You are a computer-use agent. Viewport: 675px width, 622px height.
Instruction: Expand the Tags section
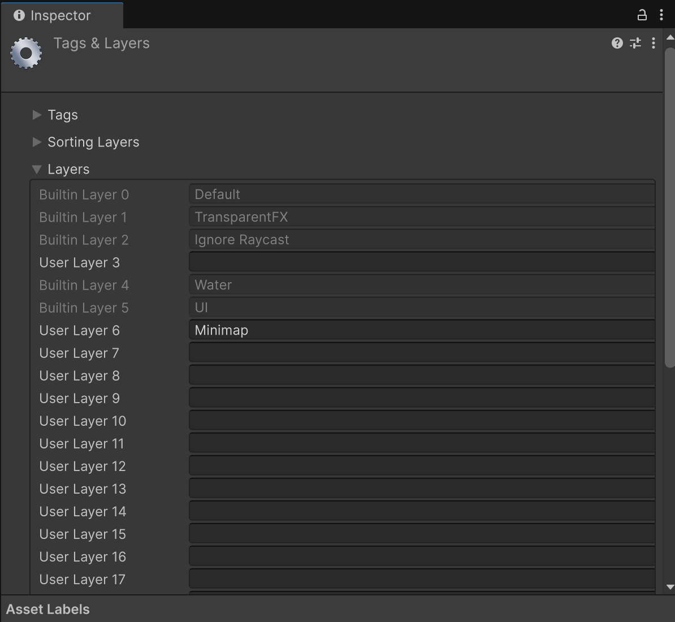tap(37, 115)
